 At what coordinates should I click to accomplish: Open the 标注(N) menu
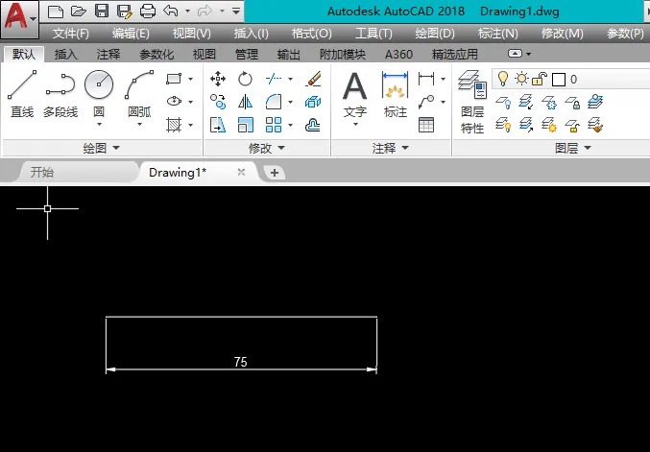pyautogui.click(x=498, y=34)
